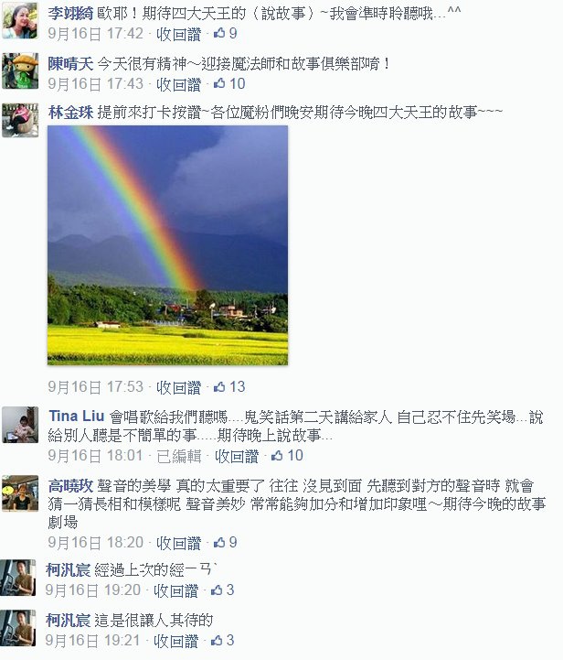The height and width of the screenshot is (660, 563).
Task: Open 高曉玫's profile name link
Action: 70,486
